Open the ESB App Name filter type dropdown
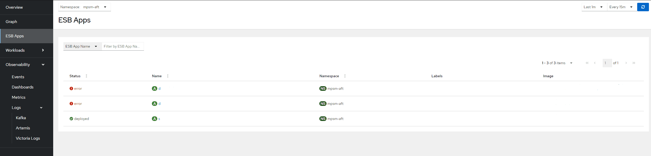Viewport: 651px width, 156px height. (82, 47)
